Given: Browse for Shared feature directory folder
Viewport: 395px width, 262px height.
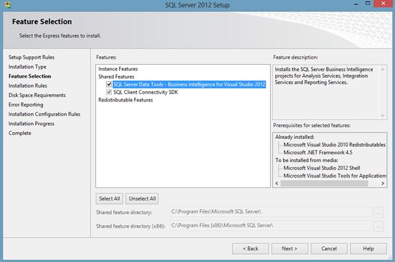Looking at the screenshot, I should 378,212.
